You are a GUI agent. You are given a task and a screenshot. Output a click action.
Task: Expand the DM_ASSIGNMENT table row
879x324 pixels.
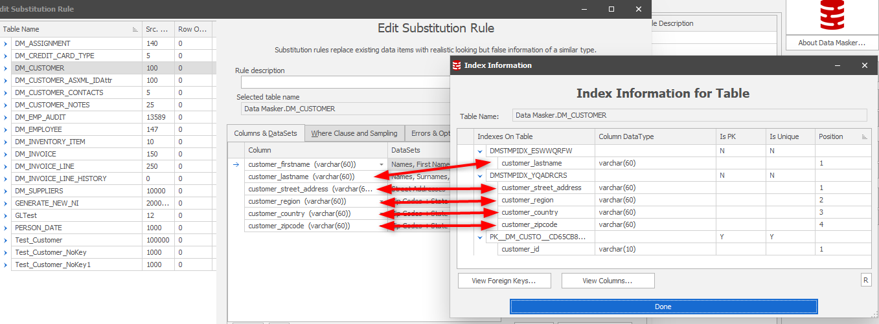[6, 43]
